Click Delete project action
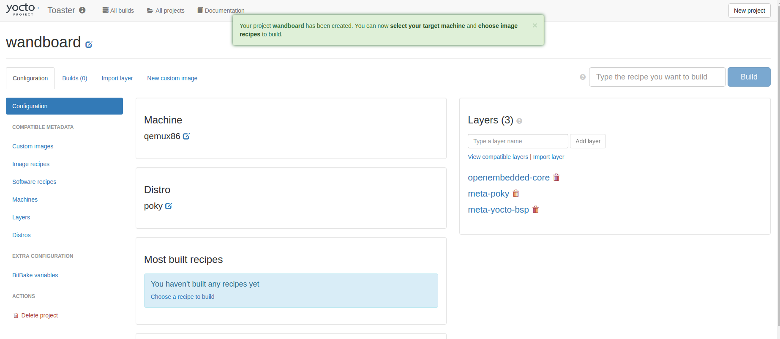Image resolution: width=780 pixels, height=339 pixels. point(35,315)
